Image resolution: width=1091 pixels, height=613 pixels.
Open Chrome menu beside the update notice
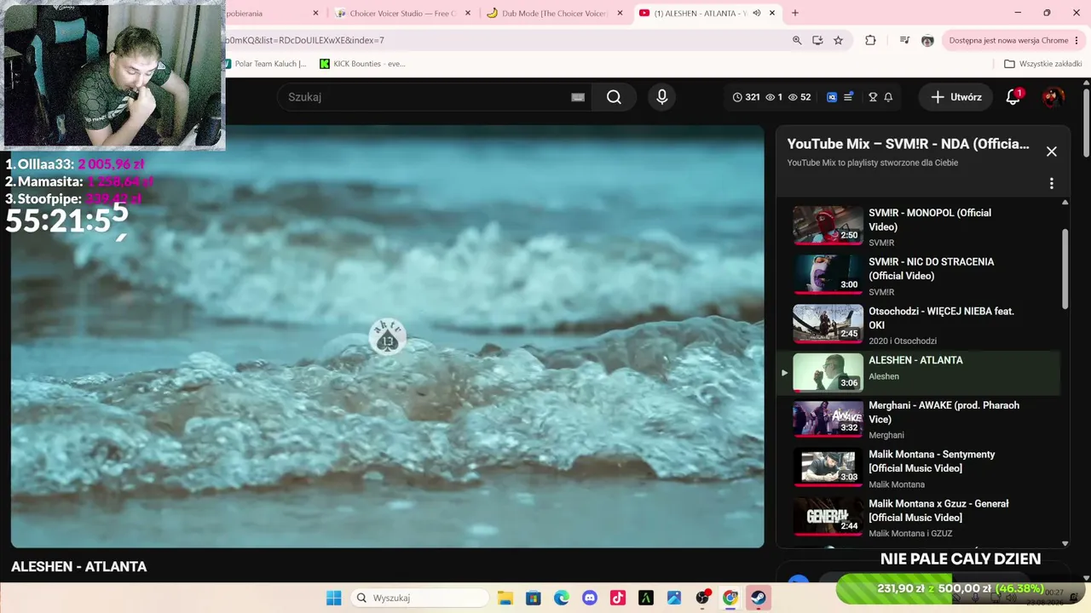1078,40
